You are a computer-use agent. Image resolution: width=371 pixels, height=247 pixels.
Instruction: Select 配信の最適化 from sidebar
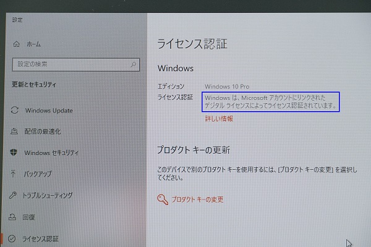[x=43, y=132]
